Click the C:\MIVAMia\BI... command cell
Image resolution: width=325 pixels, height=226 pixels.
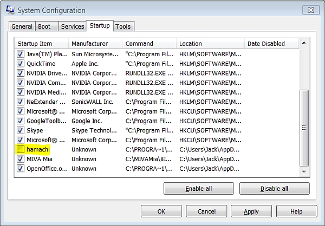coord(148,159)
